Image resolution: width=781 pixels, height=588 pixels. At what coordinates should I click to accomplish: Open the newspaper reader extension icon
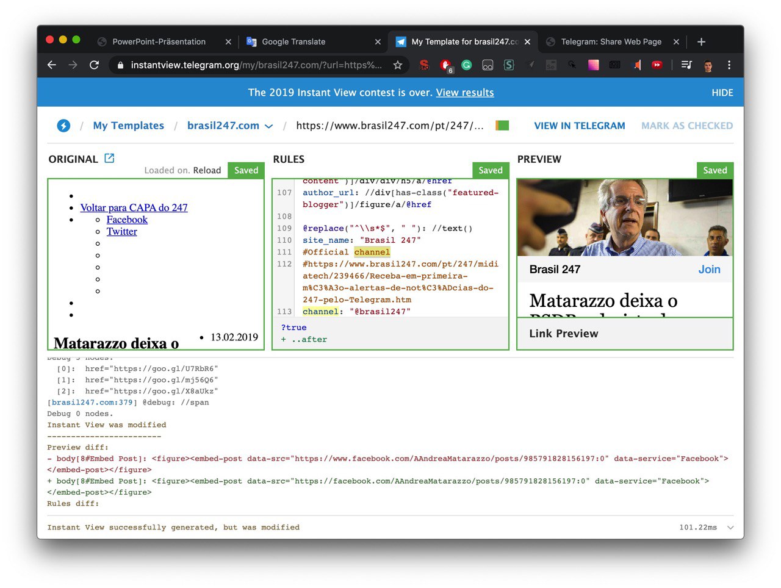(614, 65)
